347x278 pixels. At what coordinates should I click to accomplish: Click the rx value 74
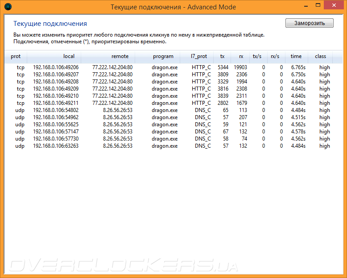[x=244, y=139]
